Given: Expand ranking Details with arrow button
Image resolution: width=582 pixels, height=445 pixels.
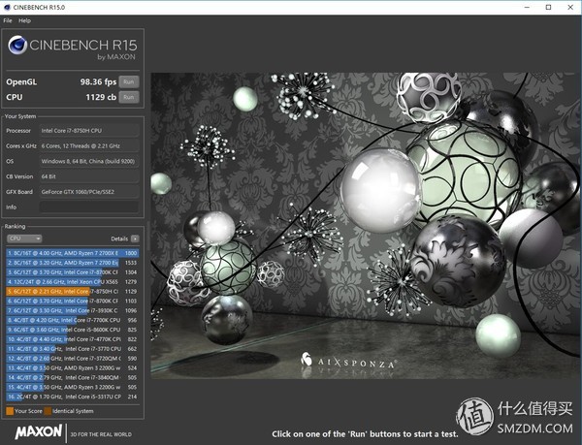Looking at the screenshot, I should point(135,238).
